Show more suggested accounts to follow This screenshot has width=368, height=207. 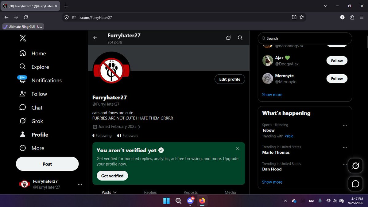pyautogui.click(x=272, y=95)
